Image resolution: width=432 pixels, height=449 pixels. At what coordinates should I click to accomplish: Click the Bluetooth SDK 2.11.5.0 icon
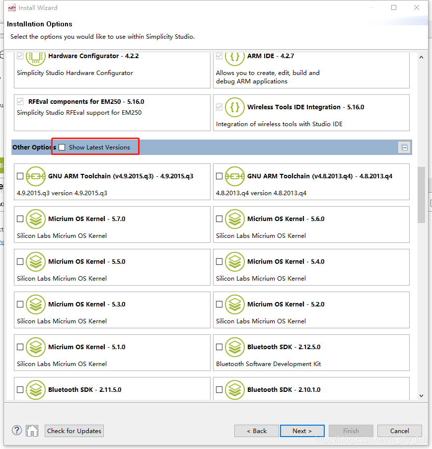35,390
